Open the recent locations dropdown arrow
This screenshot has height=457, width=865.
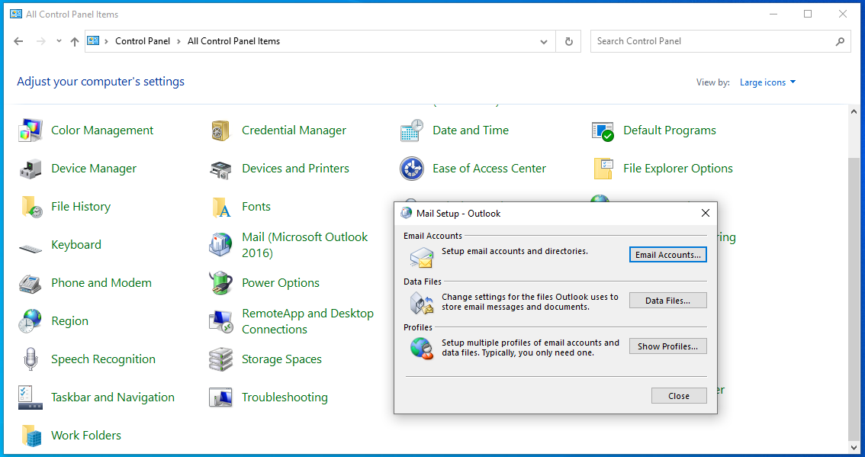tap(59, 42)
